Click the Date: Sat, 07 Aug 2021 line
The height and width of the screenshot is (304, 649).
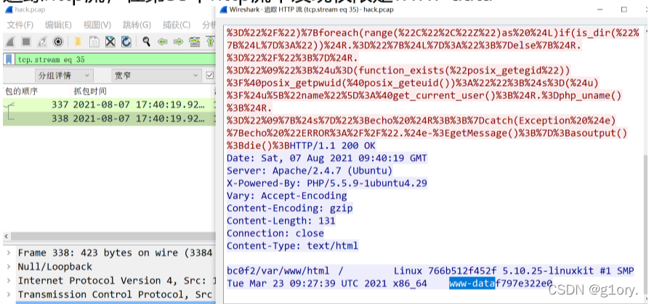pyautogui.click(x=327, y=159)
